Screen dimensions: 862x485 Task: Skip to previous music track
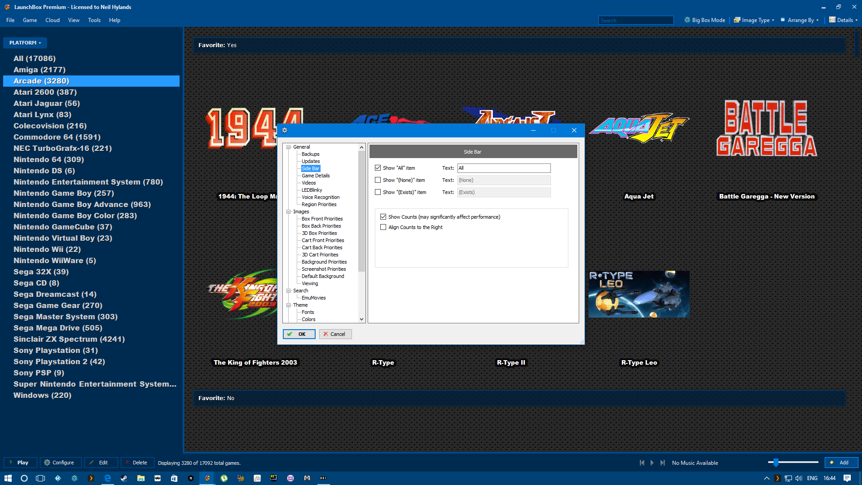click(x=642, y=463)
